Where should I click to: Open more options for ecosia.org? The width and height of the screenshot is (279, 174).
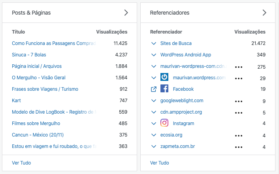[238, 136]
